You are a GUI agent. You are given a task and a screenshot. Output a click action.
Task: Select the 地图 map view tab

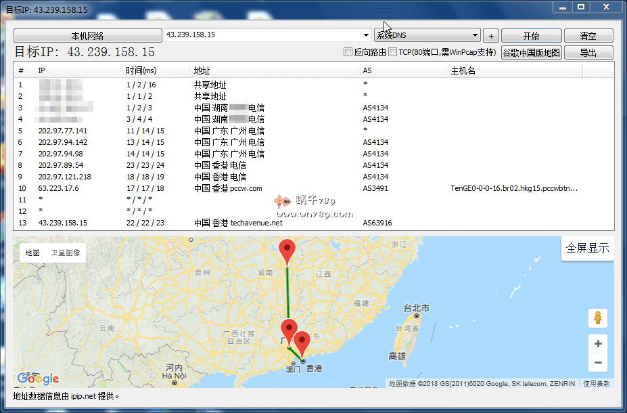(x=32, y=253)
